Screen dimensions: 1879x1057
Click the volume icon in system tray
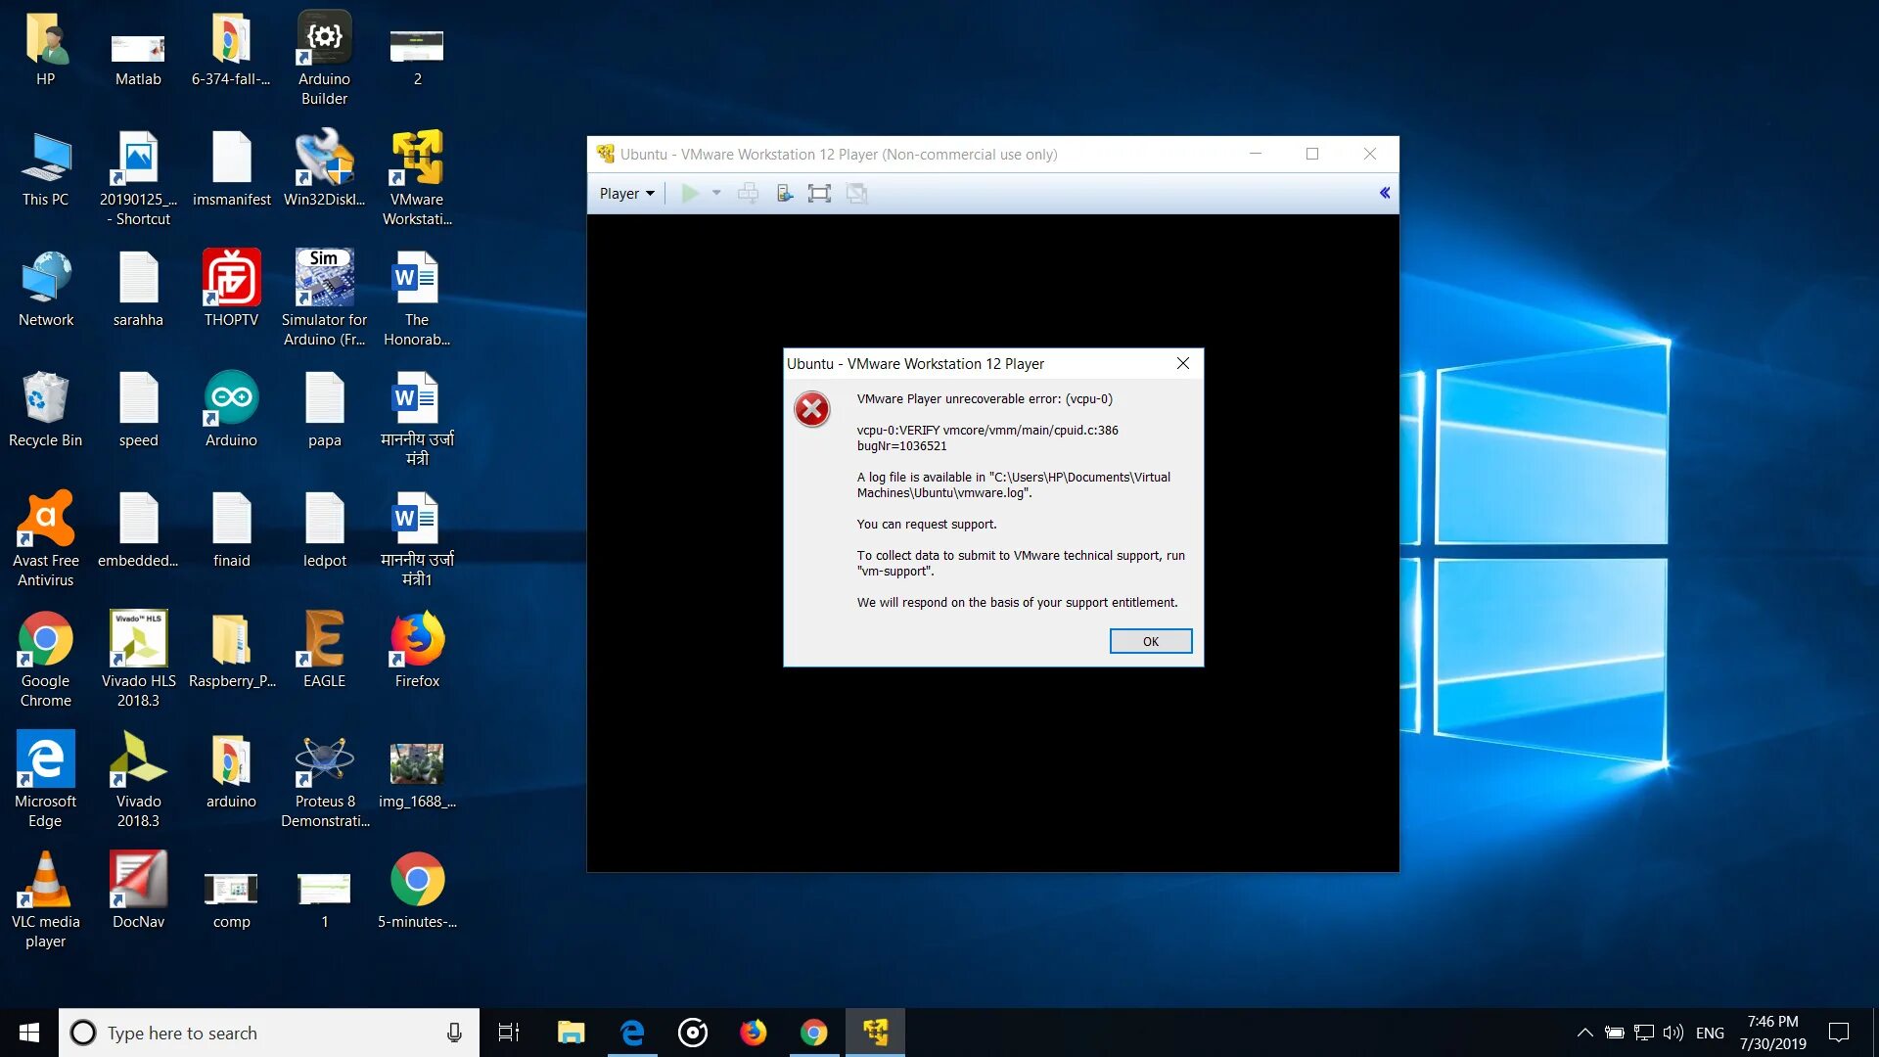1673,1033
